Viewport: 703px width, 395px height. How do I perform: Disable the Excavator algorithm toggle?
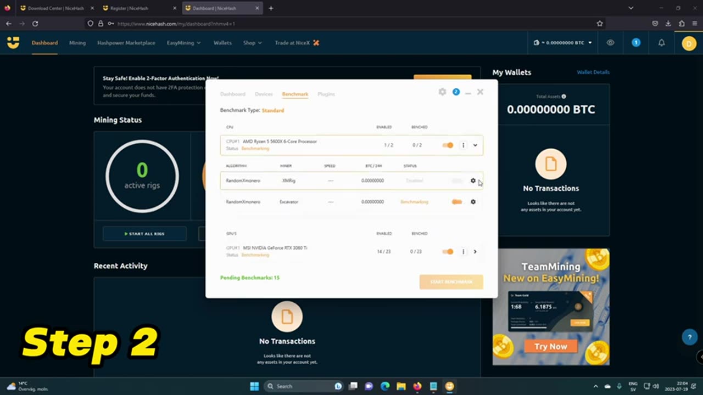(x=457, y=202)
